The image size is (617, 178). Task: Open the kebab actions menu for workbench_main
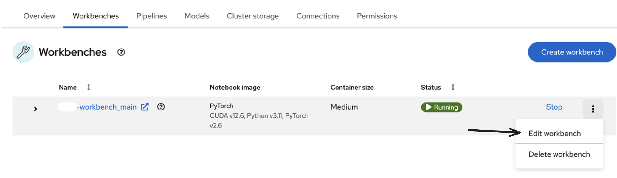tap(593, 109)
